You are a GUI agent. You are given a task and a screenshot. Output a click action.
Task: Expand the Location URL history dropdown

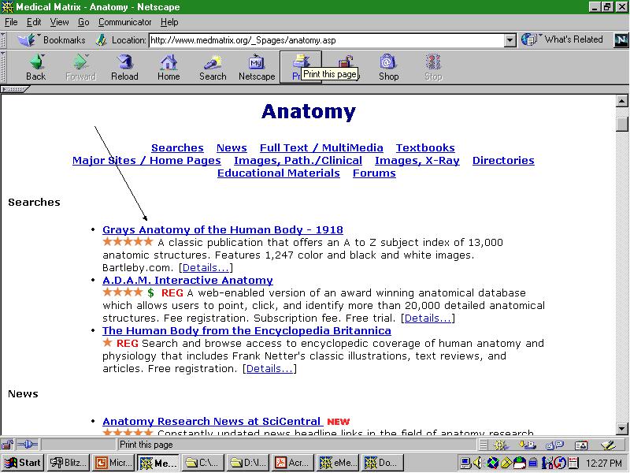[510, 40]
